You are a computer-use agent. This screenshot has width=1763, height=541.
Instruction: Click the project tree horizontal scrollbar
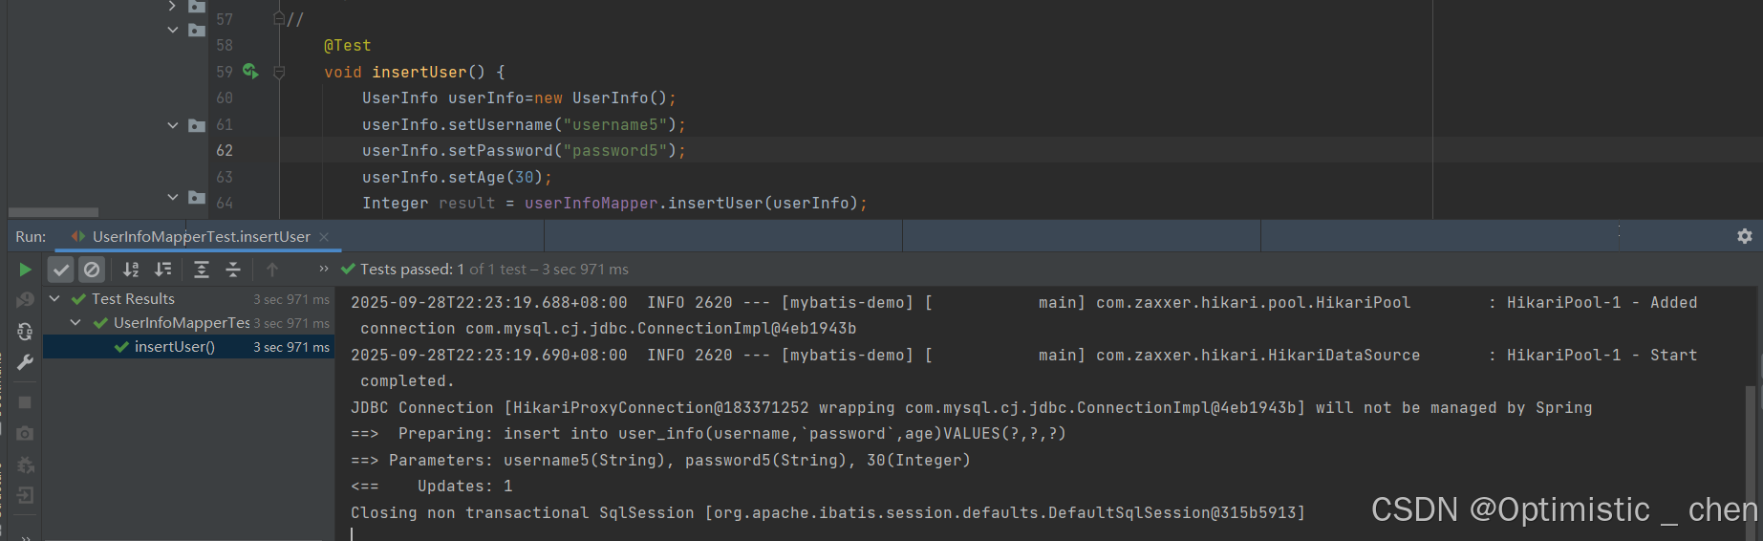(x=54, y=212)
